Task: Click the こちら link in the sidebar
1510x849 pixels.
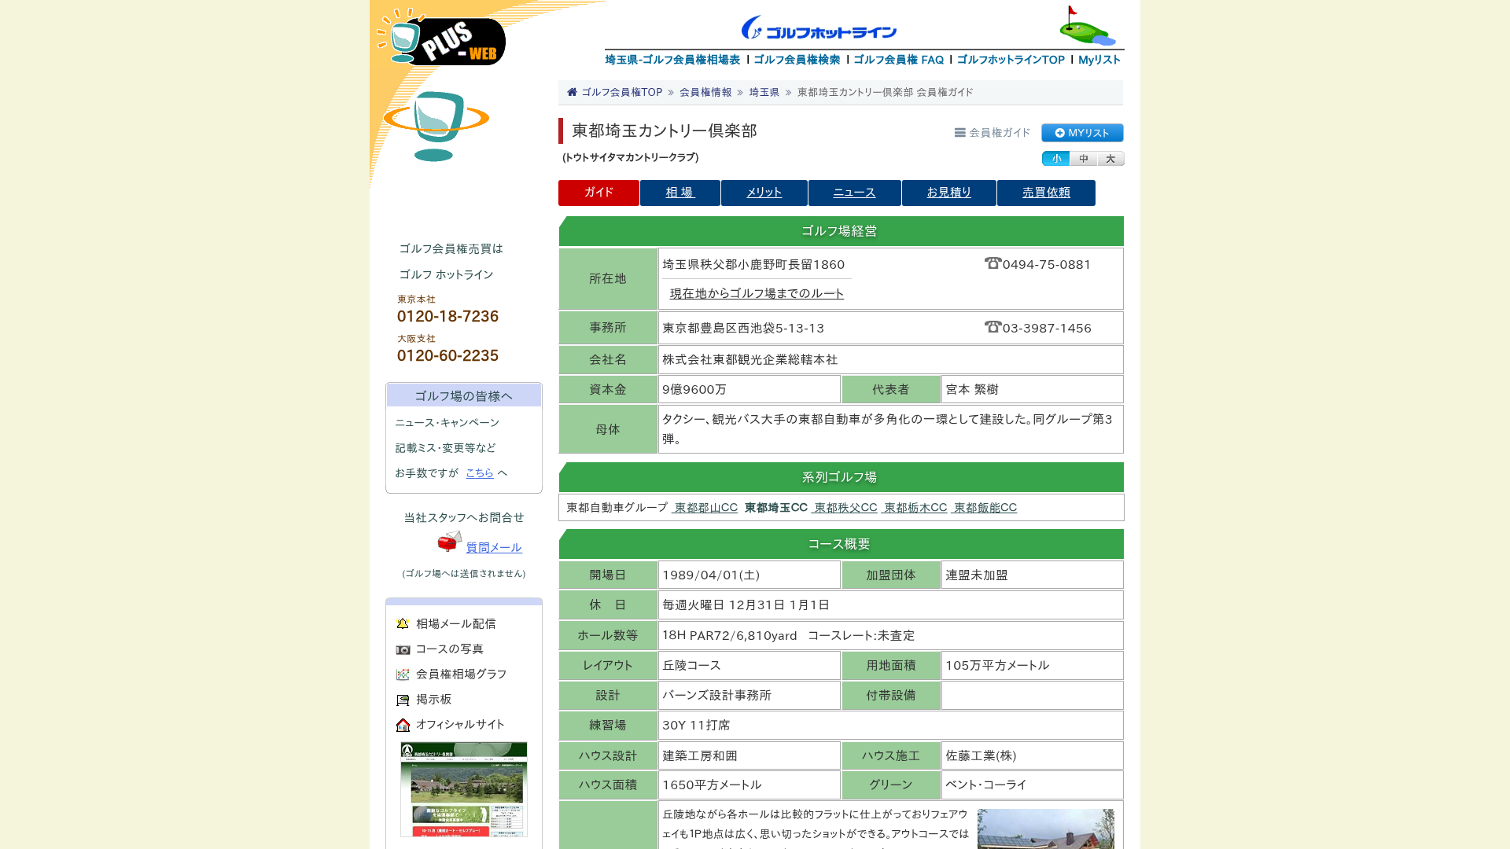Action: pyautogui.click(x=480, y=473)
